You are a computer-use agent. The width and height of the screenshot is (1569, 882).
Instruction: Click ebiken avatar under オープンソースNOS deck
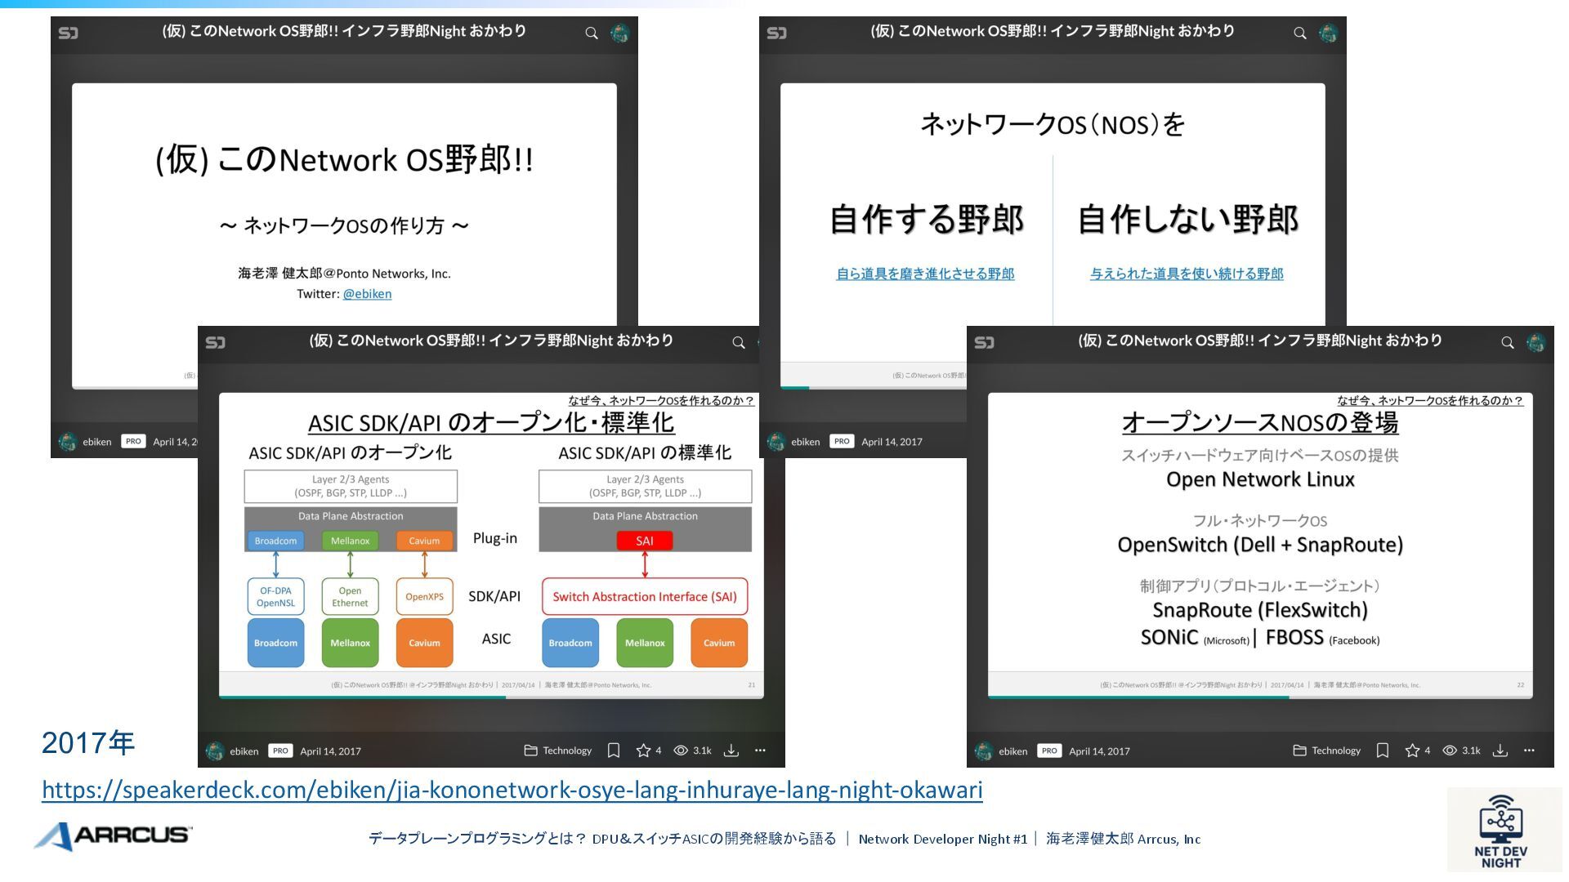(984, 751)
